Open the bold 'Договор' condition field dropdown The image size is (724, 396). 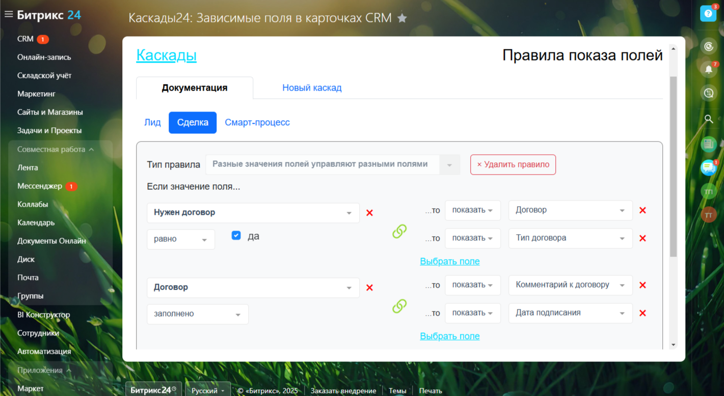click(x=253, y=288)
